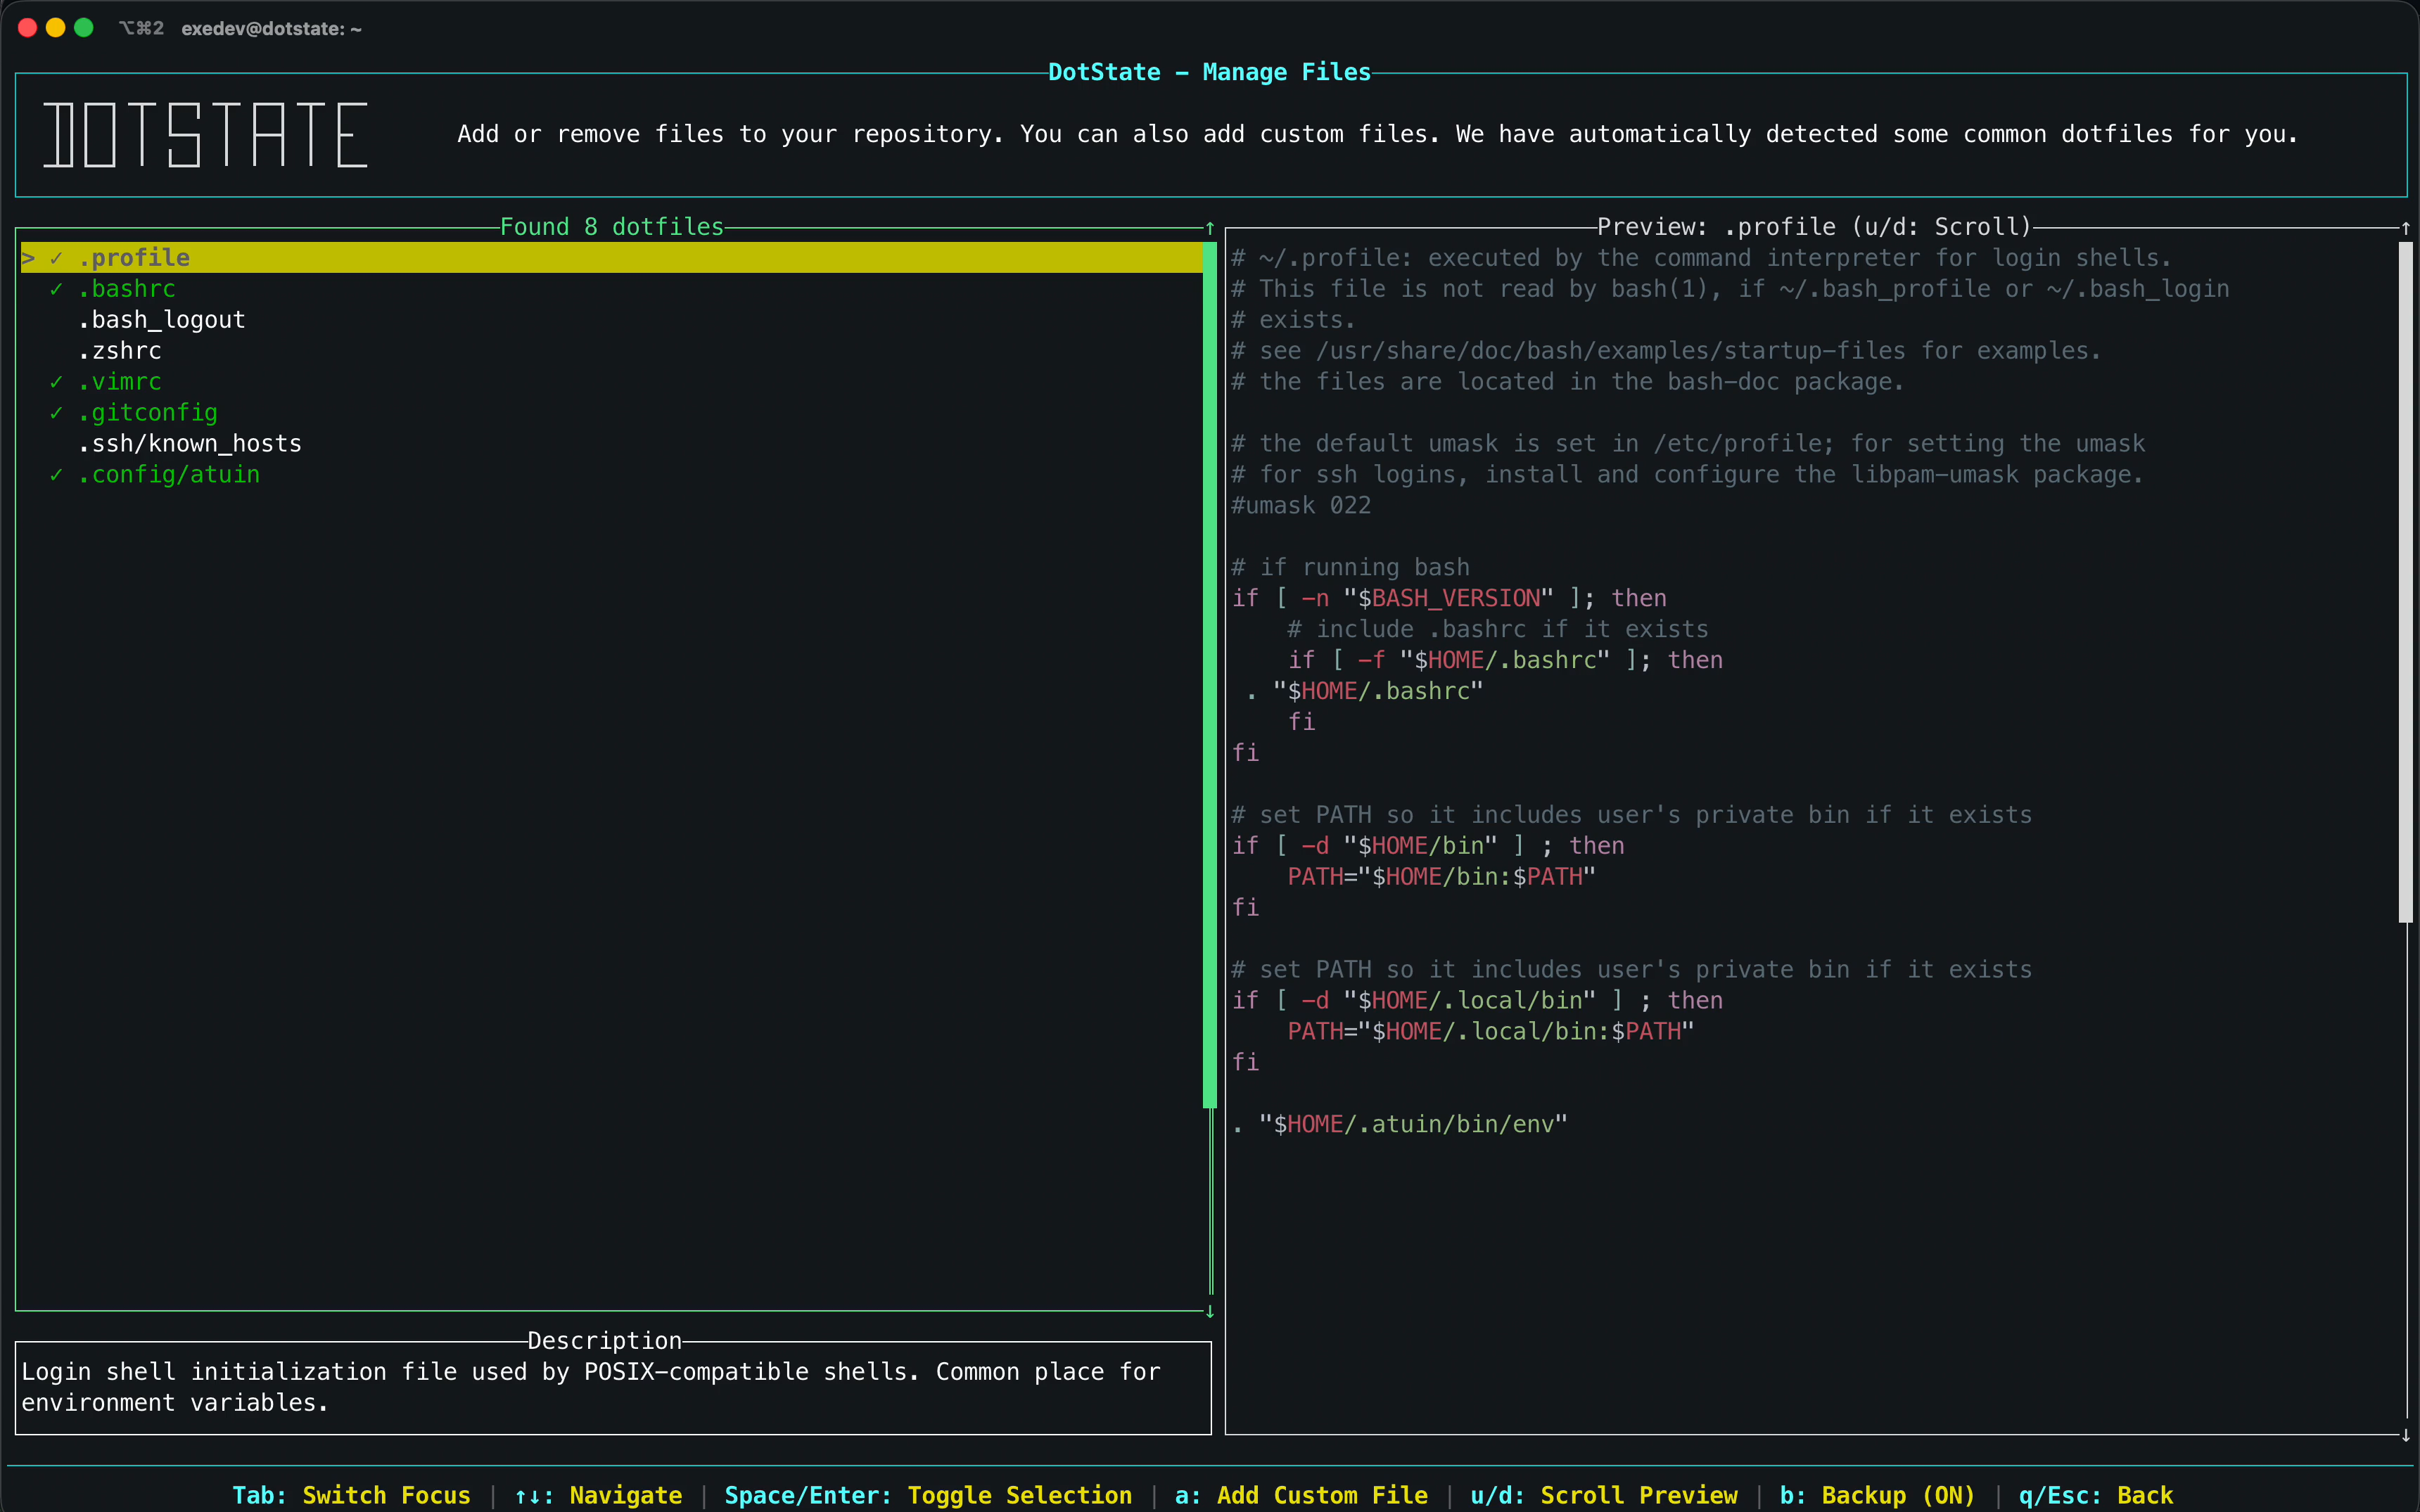Click the down-arrow at the preview pane bottom

click(2406, 1436)
